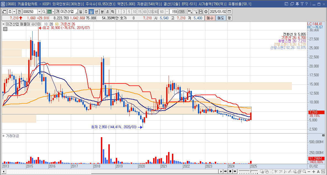Select second chart period 초
Screen dimensions: 327x175
[108, 12]
